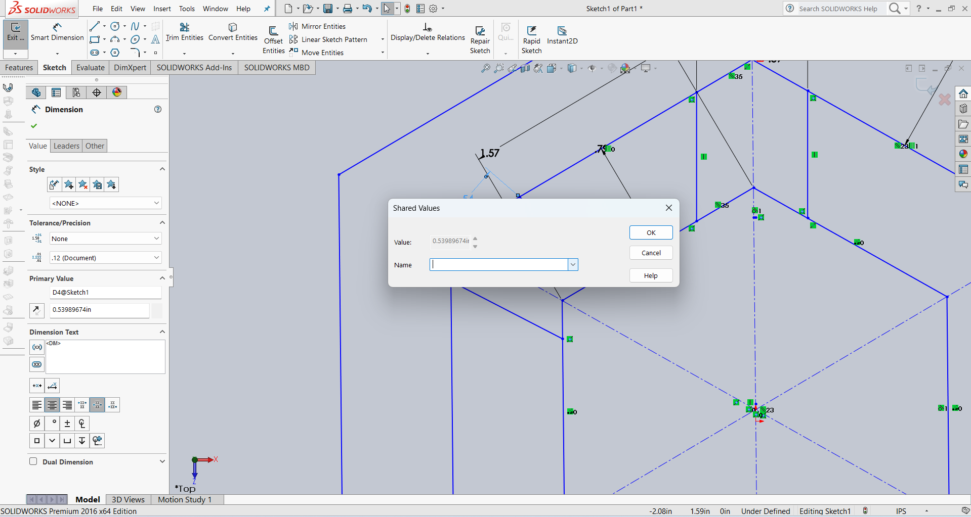Viewport: 971px width, 517px height.
Task: Toggle Instant2D tool
Action: (x=562, y=35)
